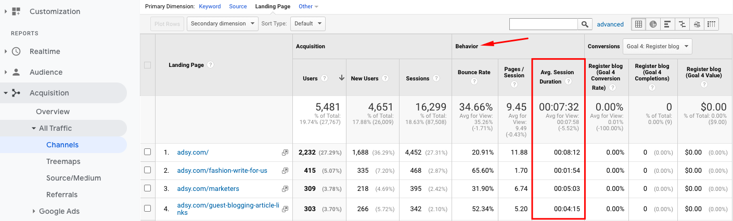Select the Channels report
733x221 pixels.
62,145
